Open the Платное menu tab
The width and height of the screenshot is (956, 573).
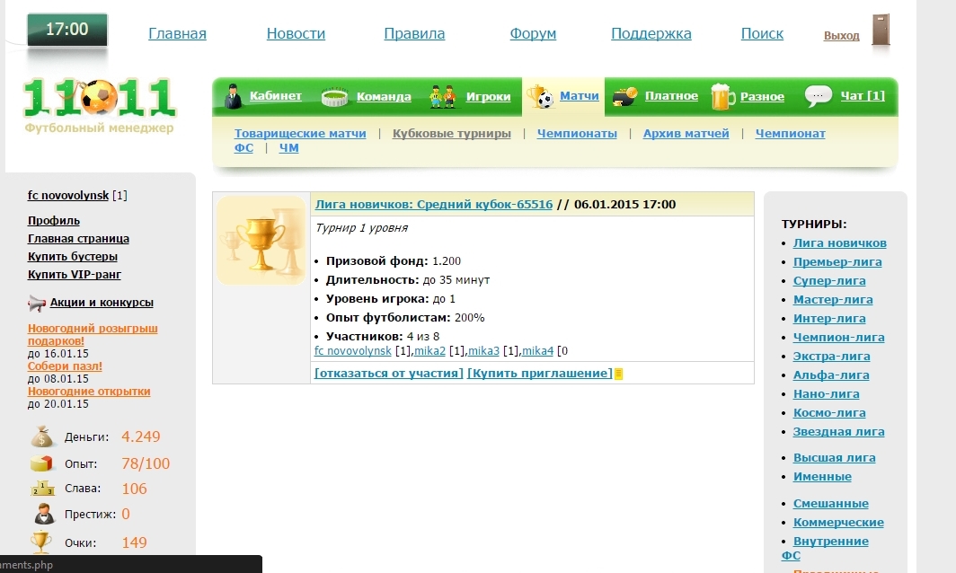[670, 96]
